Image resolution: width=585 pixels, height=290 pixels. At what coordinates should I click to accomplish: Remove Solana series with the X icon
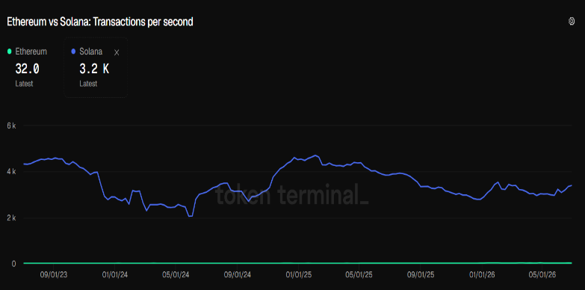pos(117,52)
